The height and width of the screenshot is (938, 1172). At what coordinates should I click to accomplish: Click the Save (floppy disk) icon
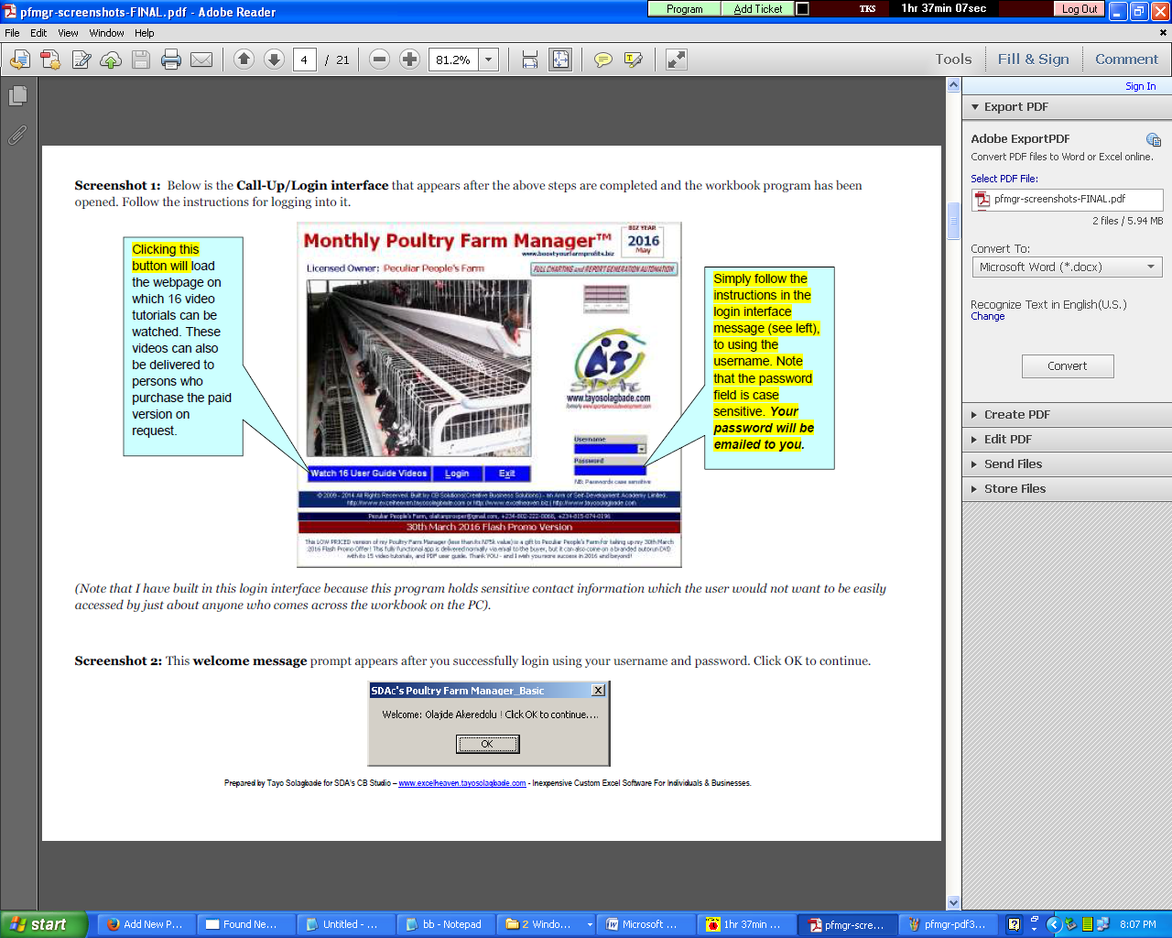coord(141,60)
